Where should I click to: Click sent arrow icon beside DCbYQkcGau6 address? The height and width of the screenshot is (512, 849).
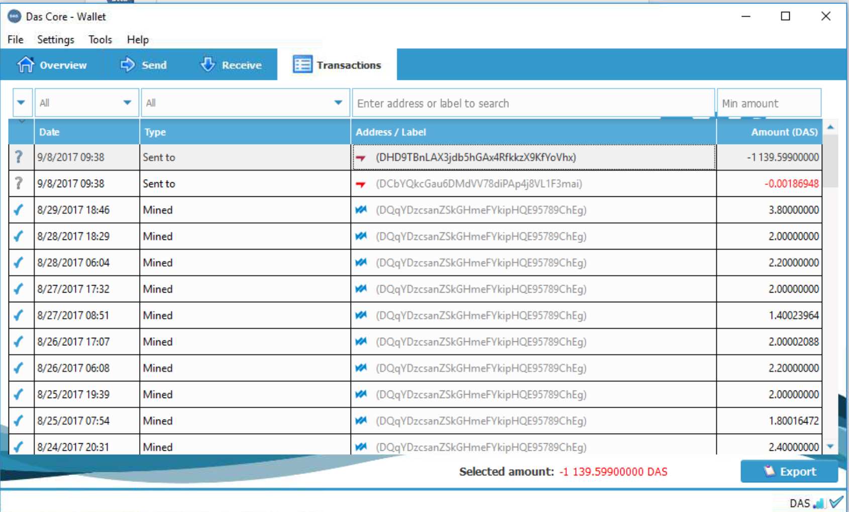(x=361, y=184)
